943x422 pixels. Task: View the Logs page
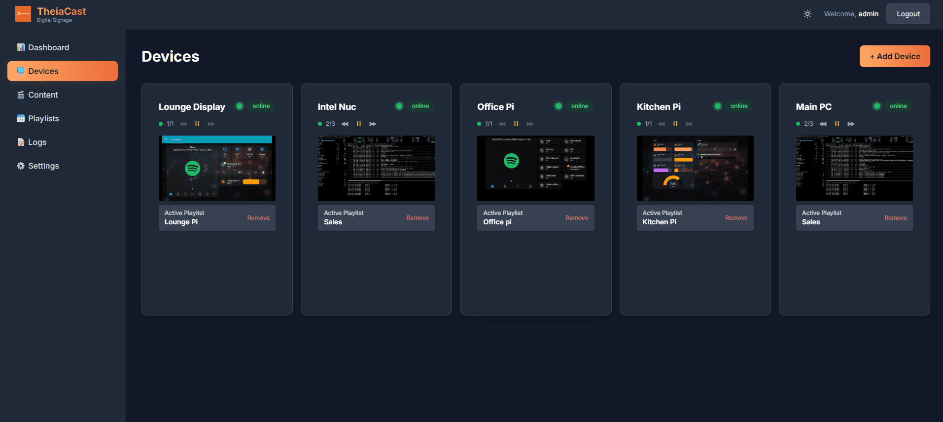point(37,142)
